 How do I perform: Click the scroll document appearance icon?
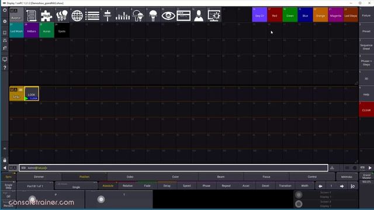tap(31, 16)
